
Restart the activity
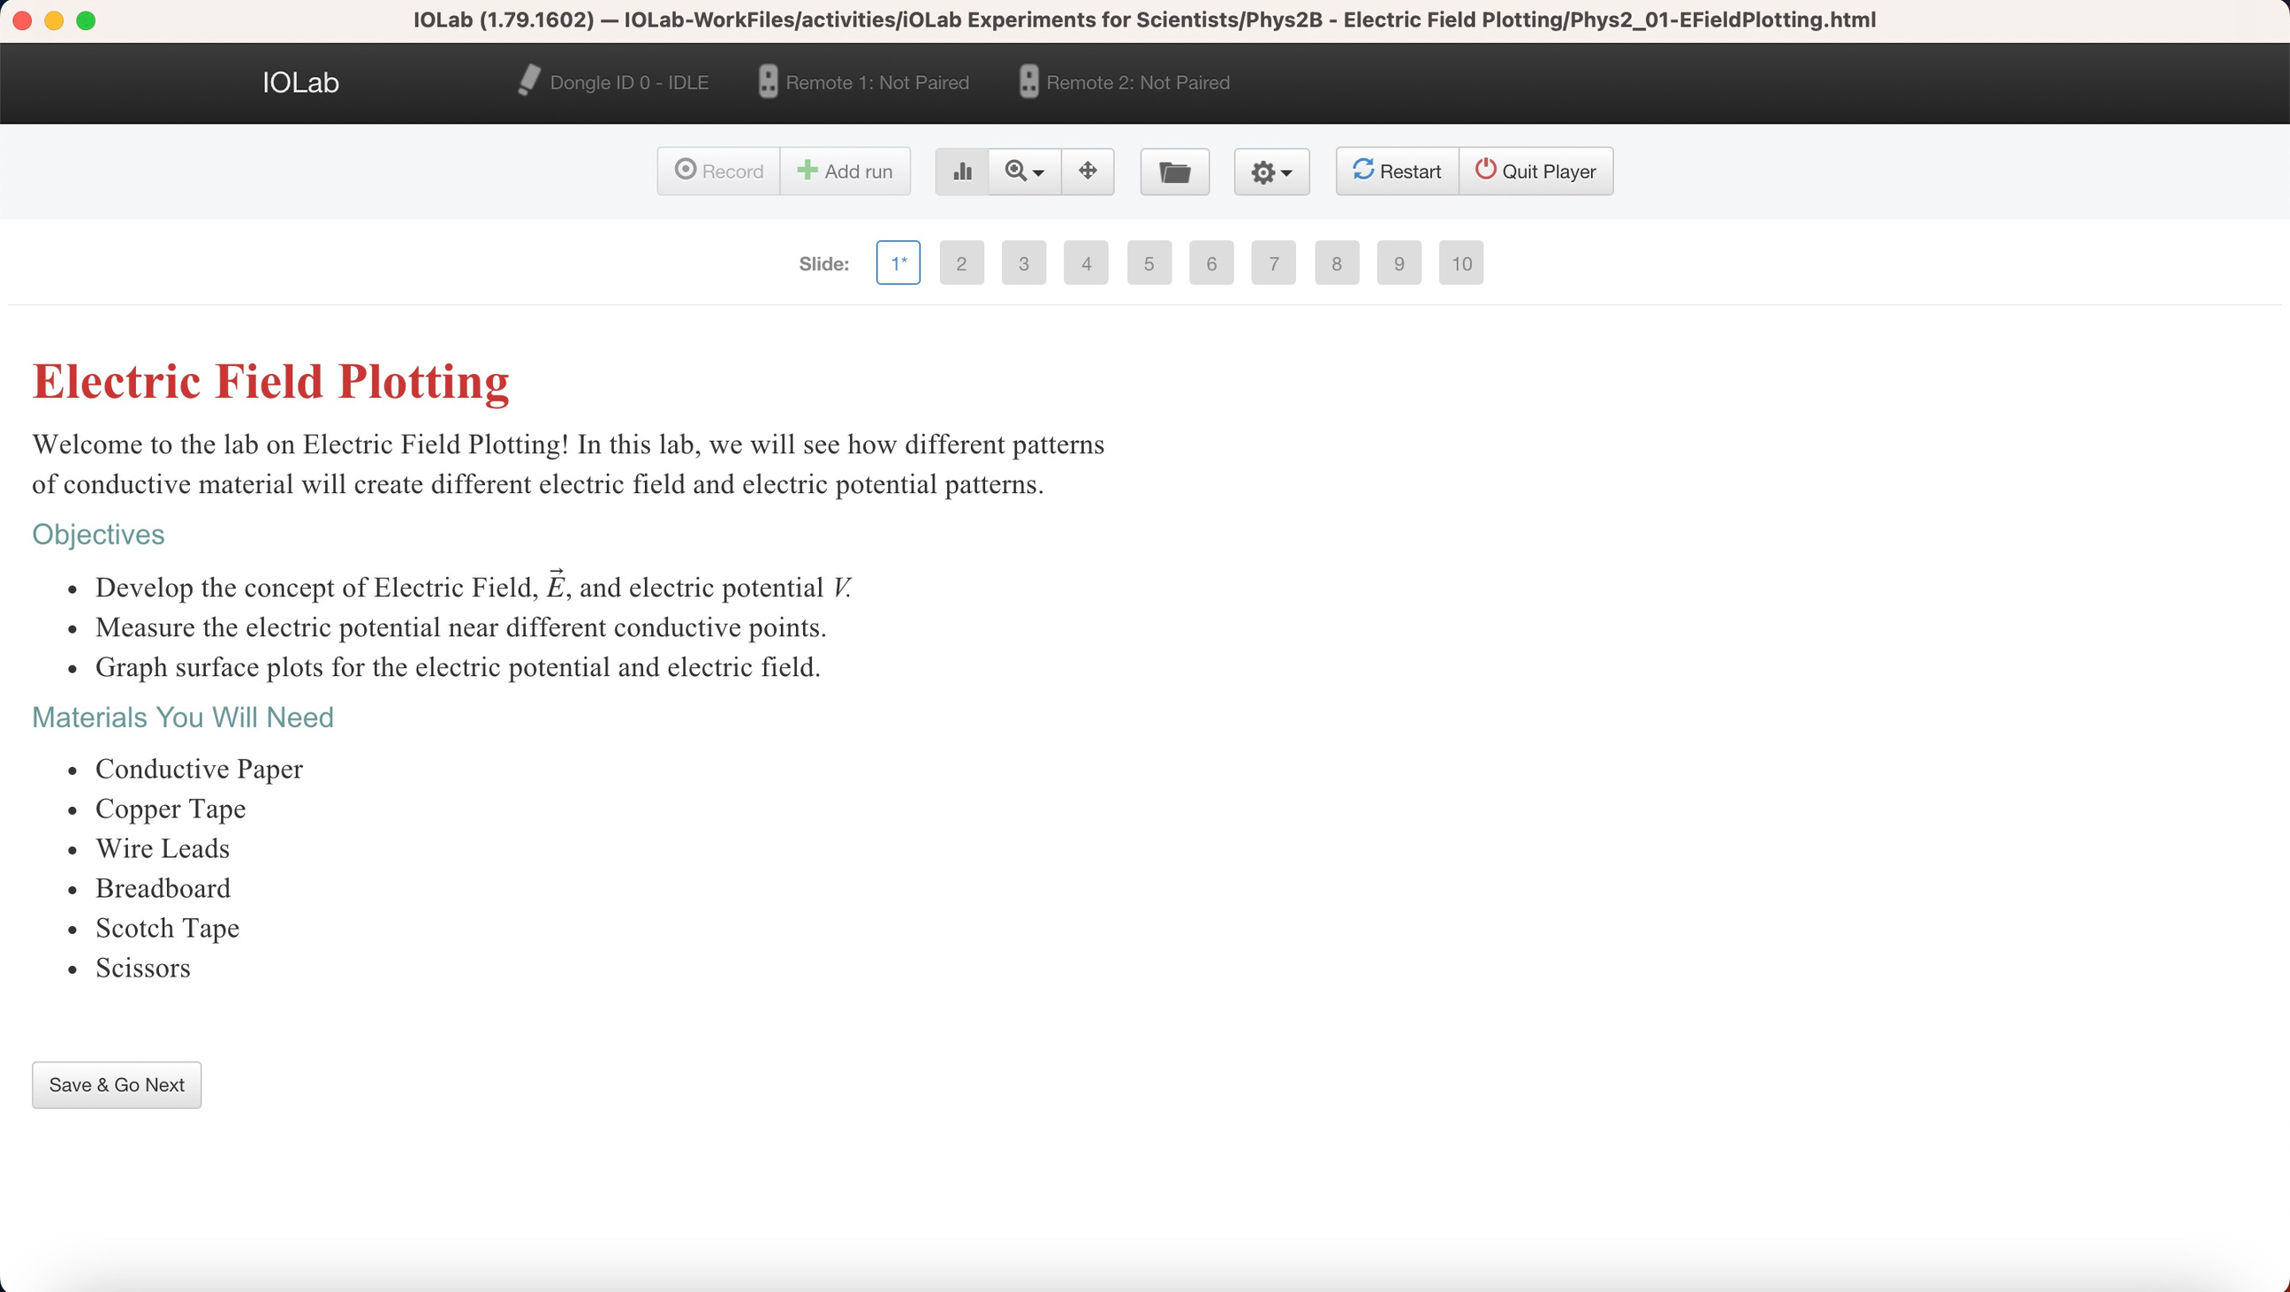[1398, 171]
